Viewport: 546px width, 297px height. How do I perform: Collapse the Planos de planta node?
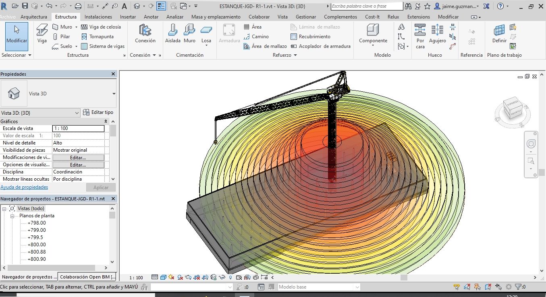[x=12, y=216]
